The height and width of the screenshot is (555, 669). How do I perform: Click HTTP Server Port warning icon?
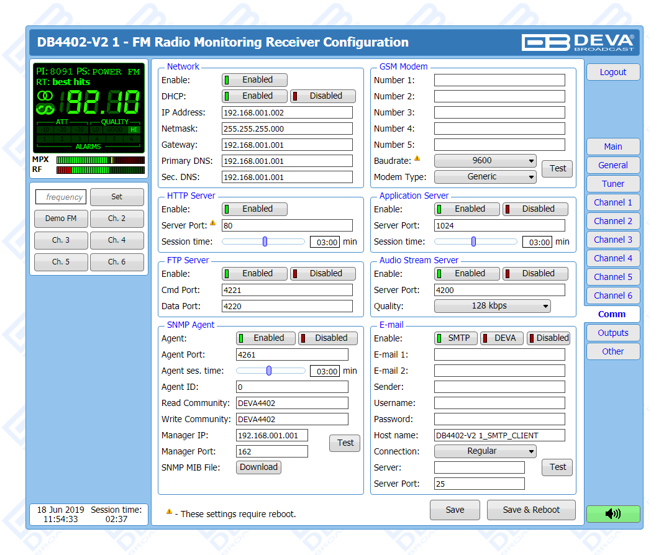pyautogui.click(x=213, y=223)
